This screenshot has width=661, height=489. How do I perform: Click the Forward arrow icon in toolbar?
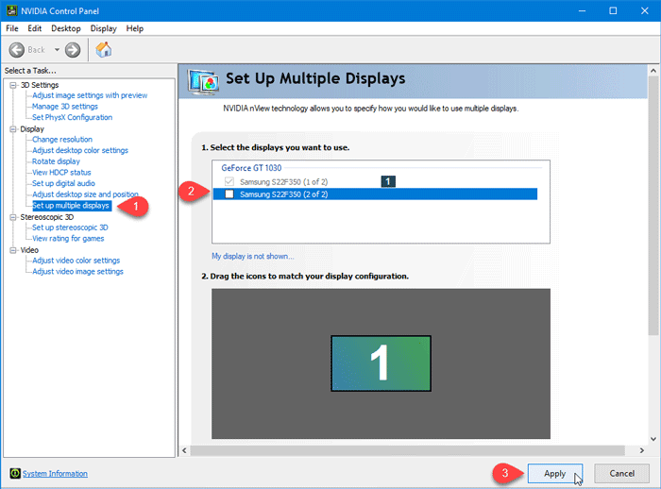[73, 50]
